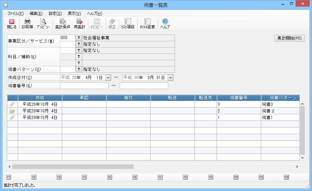This screenshot has width=312, height=191.
Task: Click the horizontal scrollbar right arrow
Action: pyautogui.click(x=297, y=166)
